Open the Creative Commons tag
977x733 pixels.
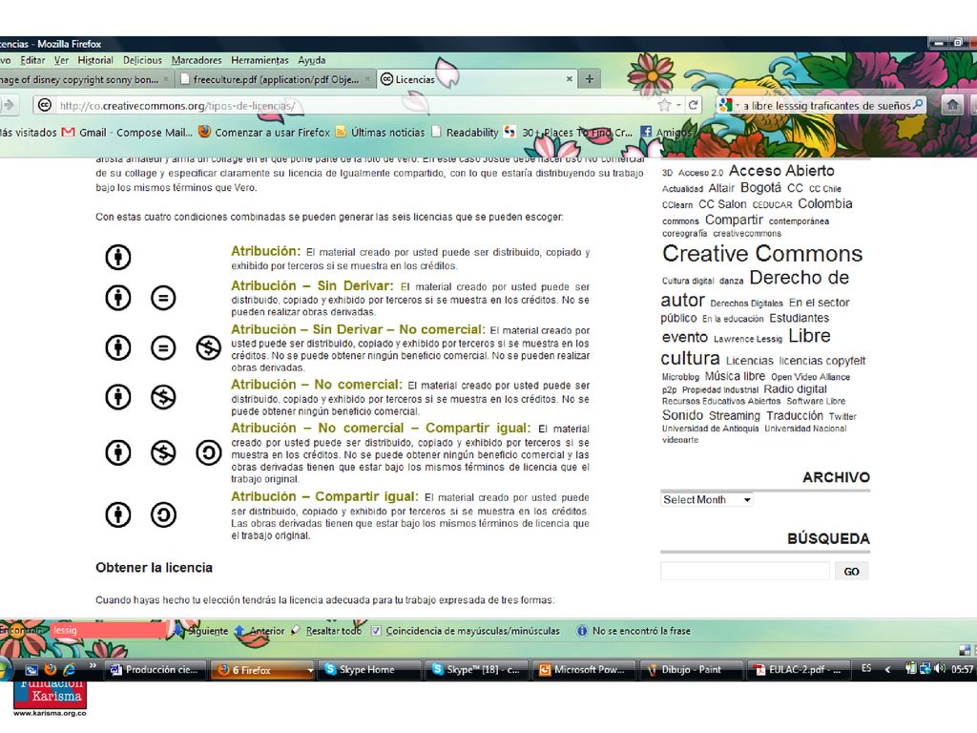click(762, 254)
